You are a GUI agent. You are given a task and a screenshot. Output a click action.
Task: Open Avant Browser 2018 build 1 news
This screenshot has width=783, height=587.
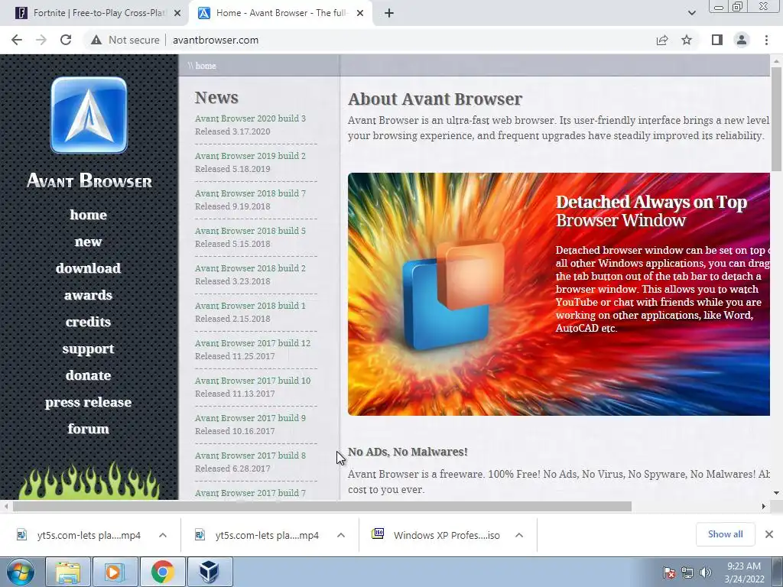[250, 306]
